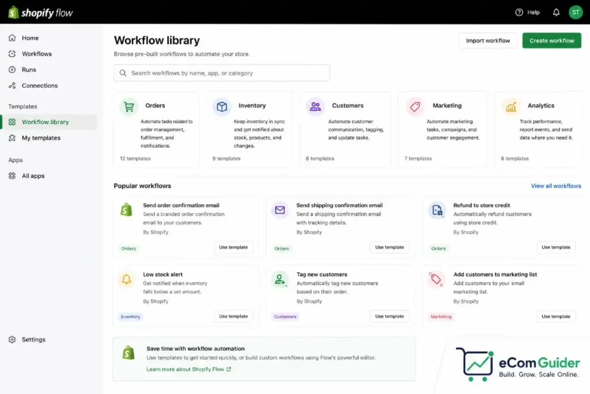
Task: Click the Workflow library grid icon
Action: pyautogui.click(x=12, y=122)
